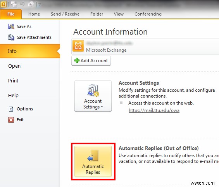
Task: Open the Folder ribbon tab
Action: coord(97,14)
